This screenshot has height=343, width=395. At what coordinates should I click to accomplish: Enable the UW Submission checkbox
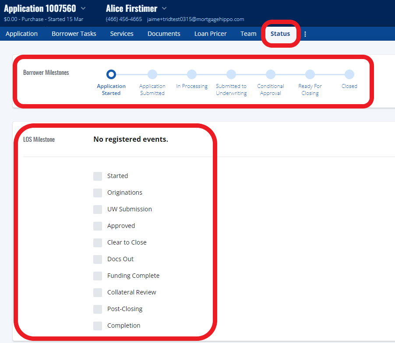pos(98,210)
